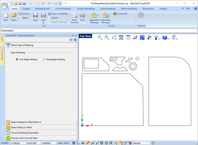Select True Shape Nesting radio button
The width and height of the screenshot is (198, 145).
point(17,59)
